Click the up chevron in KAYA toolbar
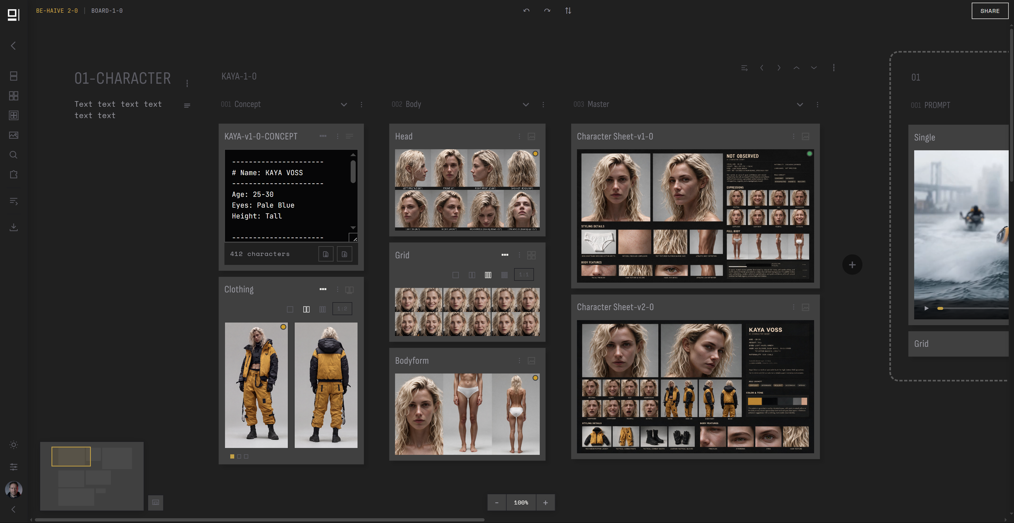The height and width of the screenshot is (523, 1014). point(796,68)
